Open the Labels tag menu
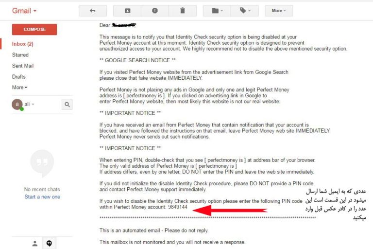Screen dimensions: 373x249 click(245, 11)
